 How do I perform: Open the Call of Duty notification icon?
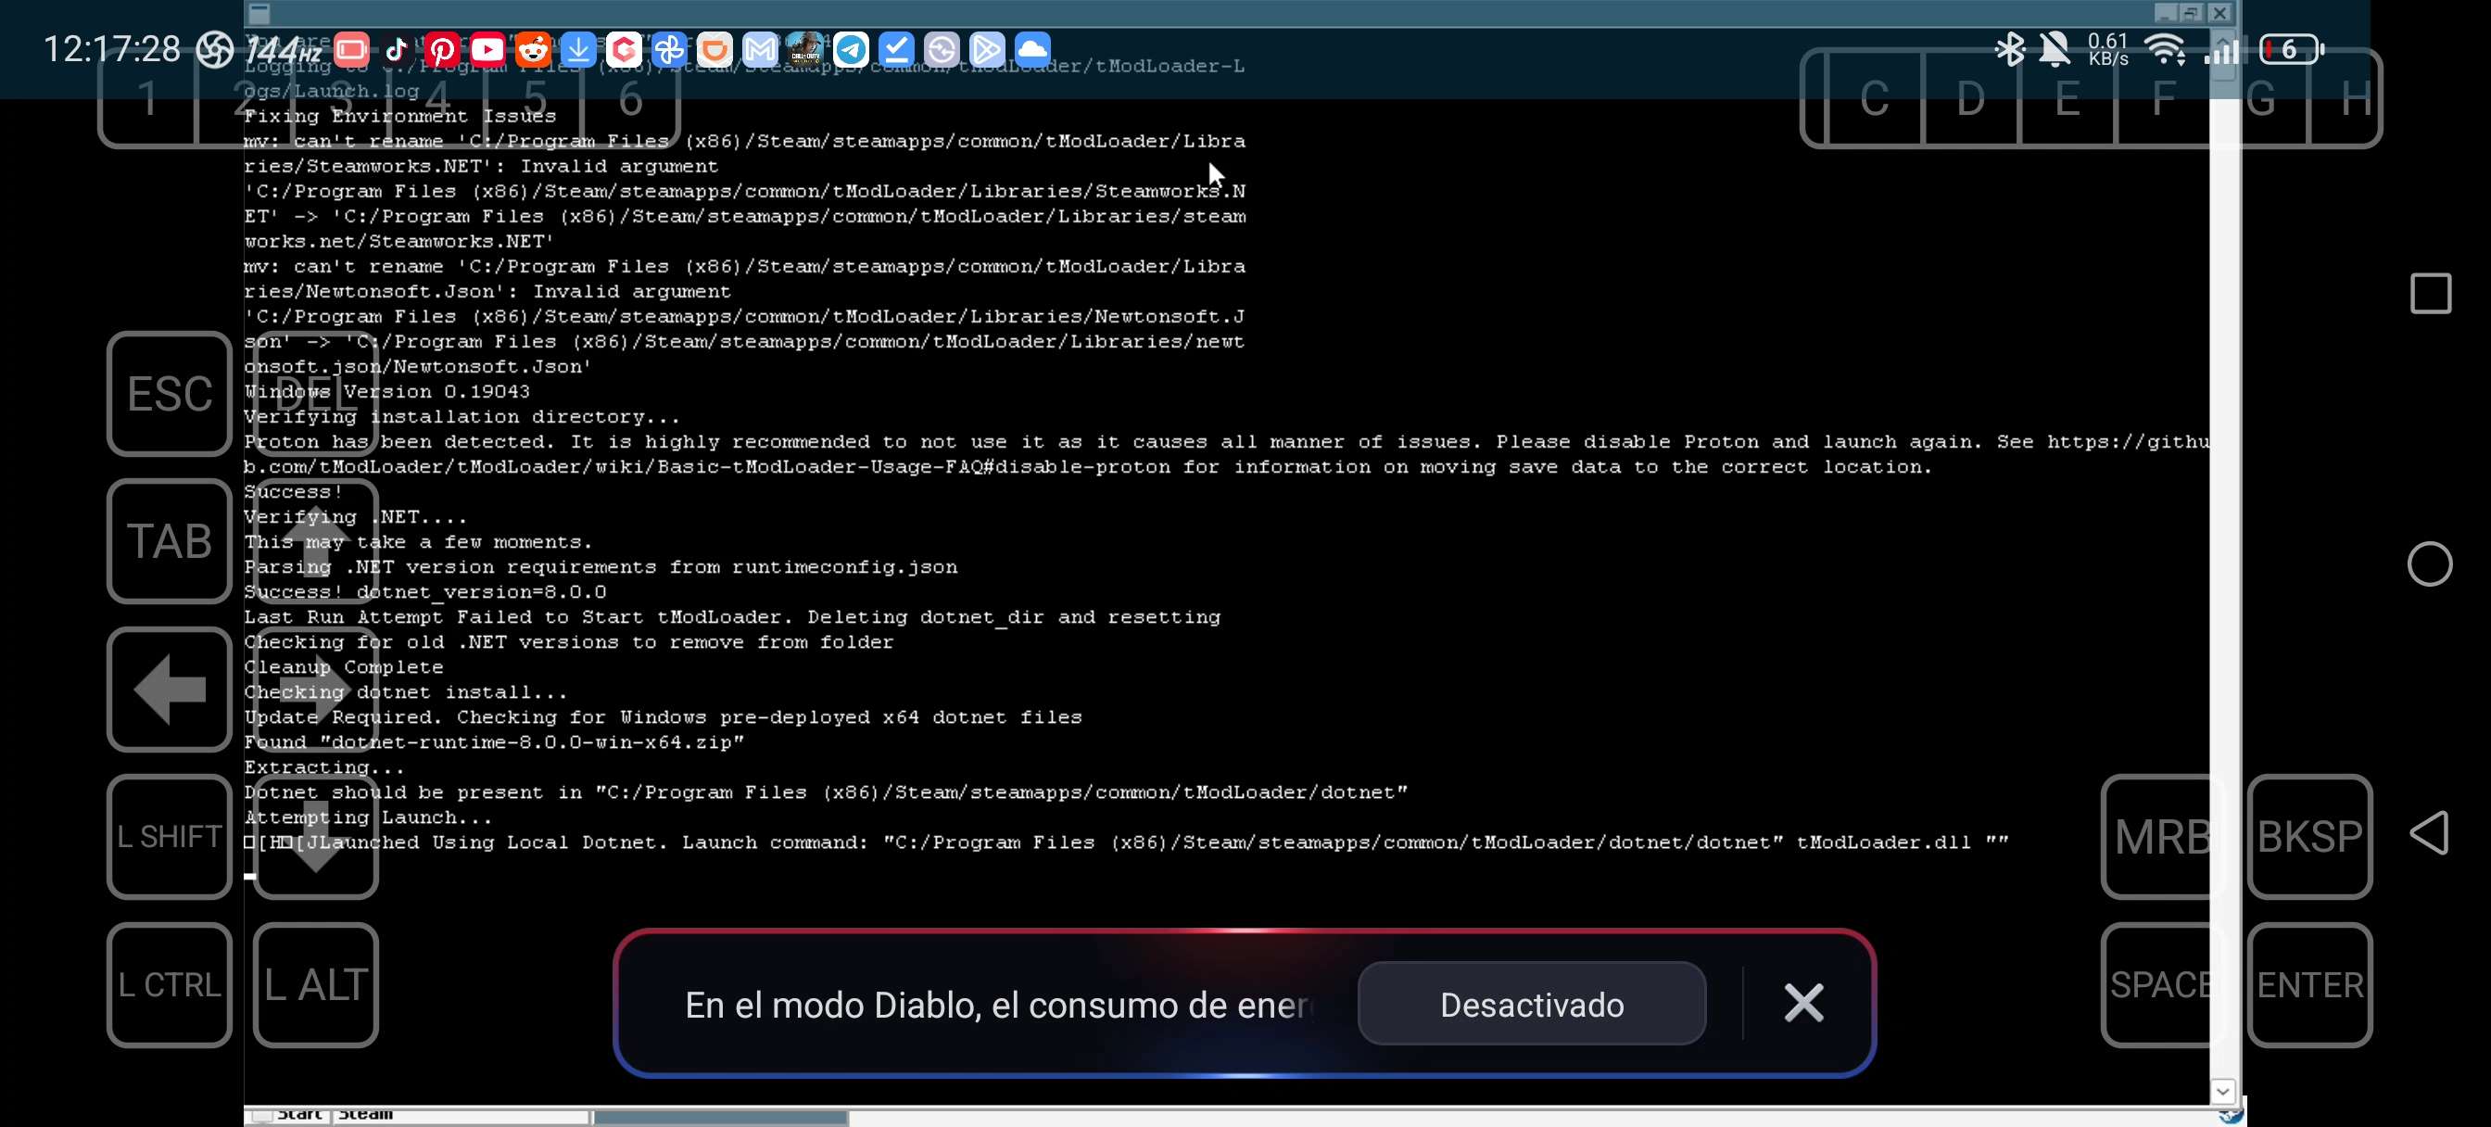coord(804,48)
